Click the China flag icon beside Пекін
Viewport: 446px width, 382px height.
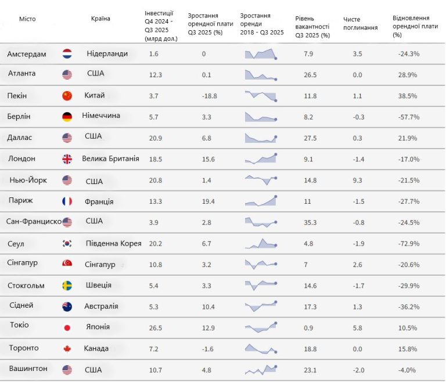pos(67,96)
